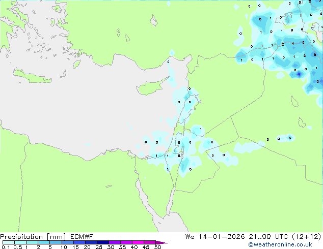Select the 0.1–0.5 mm legend swatch
Screen dimensions: 323x249
coord(9,242)
